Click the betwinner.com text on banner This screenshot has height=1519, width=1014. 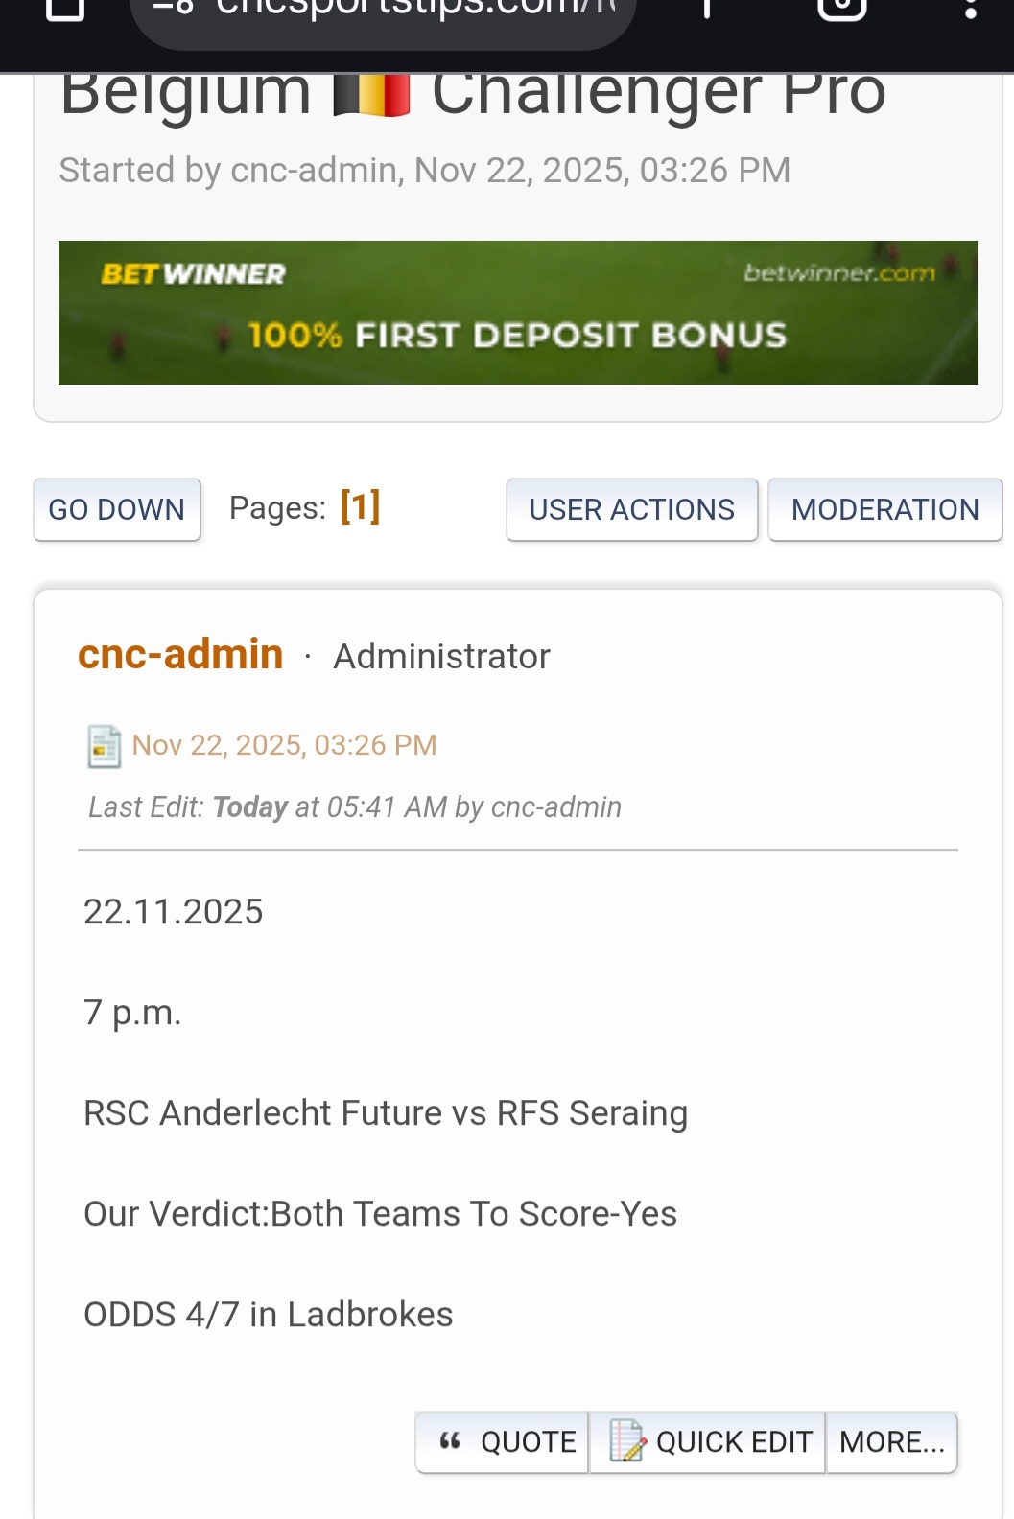838,273
